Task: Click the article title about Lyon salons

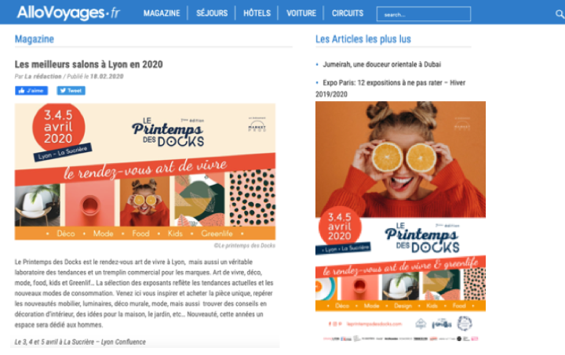Action: 89,64
